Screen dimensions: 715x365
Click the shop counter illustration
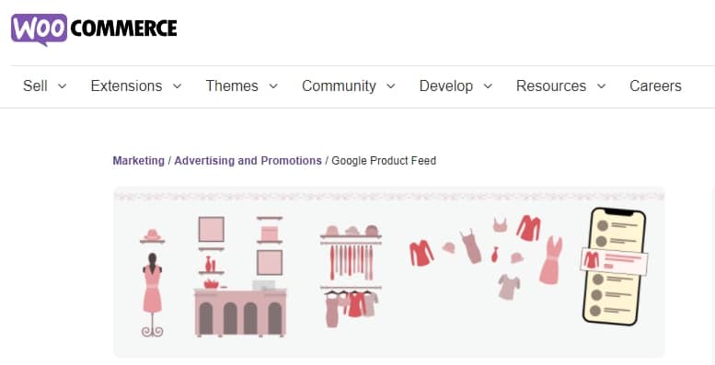point(240,312)
